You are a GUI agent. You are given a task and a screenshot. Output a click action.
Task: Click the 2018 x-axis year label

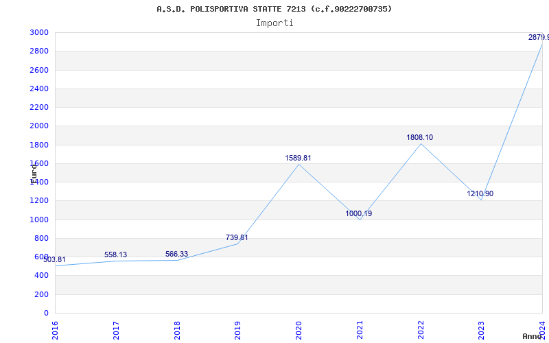177,331
